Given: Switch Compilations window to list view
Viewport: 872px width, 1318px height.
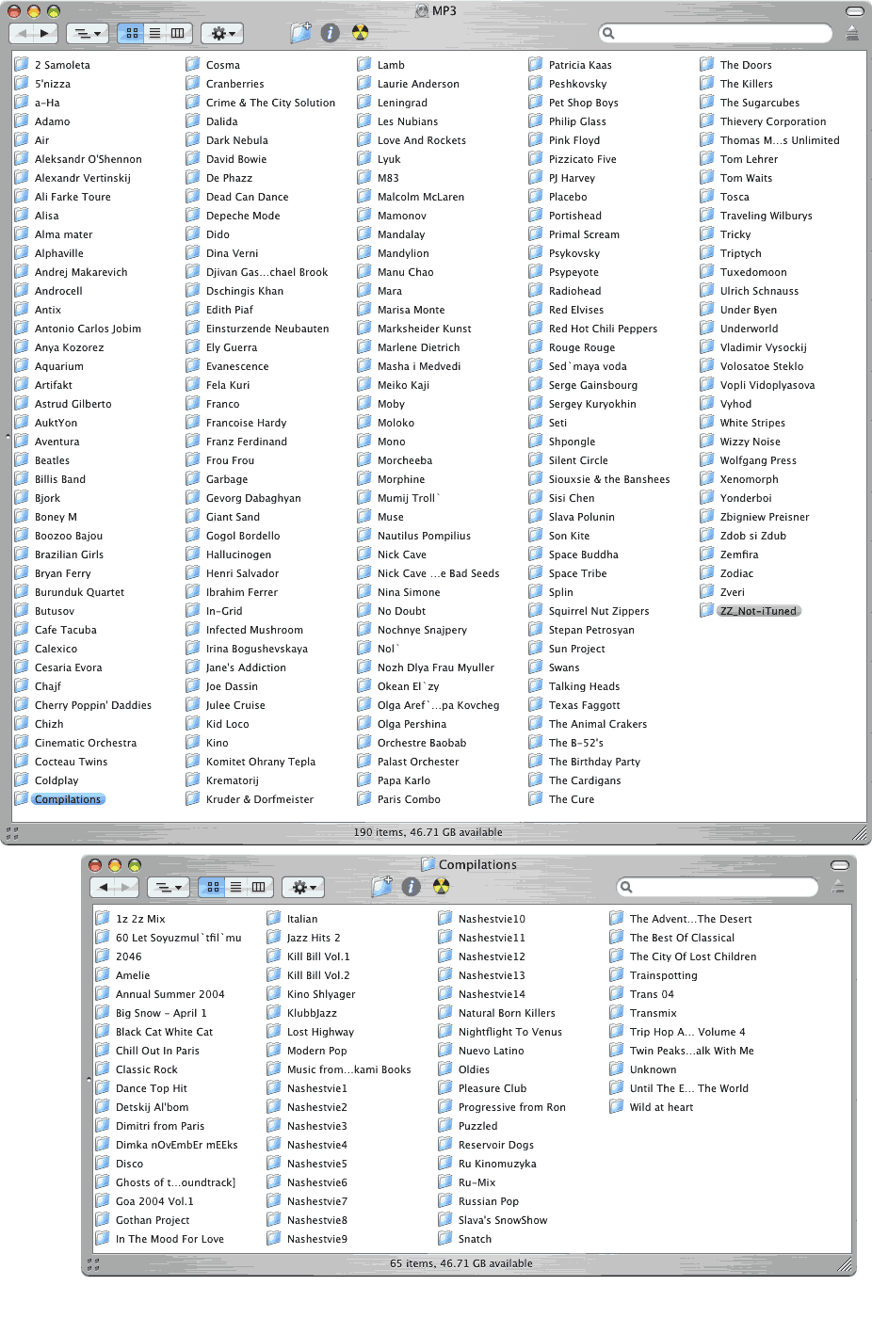Looking at the screenshot, I should [235, 887].
